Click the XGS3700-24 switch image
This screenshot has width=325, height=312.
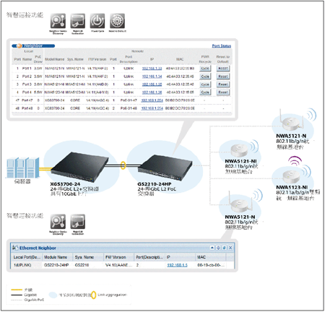[79, 167]
